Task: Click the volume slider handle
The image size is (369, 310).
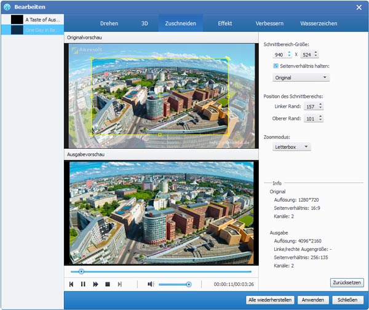Action: [x=189, y=284]
